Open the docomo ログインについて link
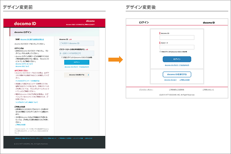The width and height of the screenshot is (231, 154). click(24, 64)
